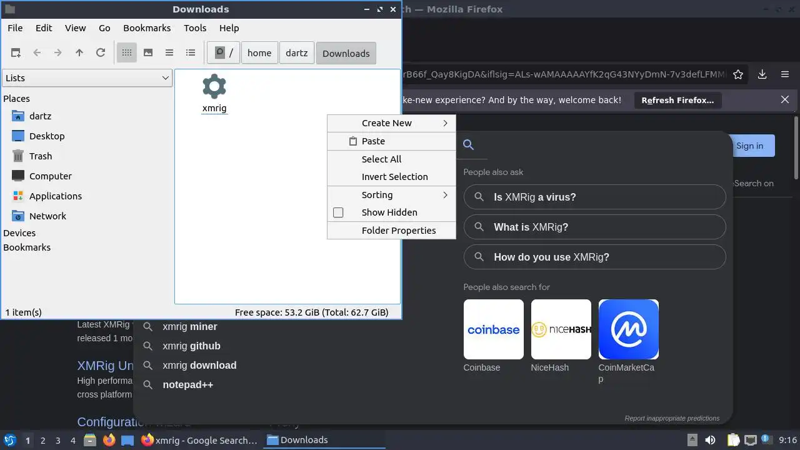Expand the Create New submenu
The width and height of the screenshot is (800, 450).
pyautogui.click(x=391, y=123)
